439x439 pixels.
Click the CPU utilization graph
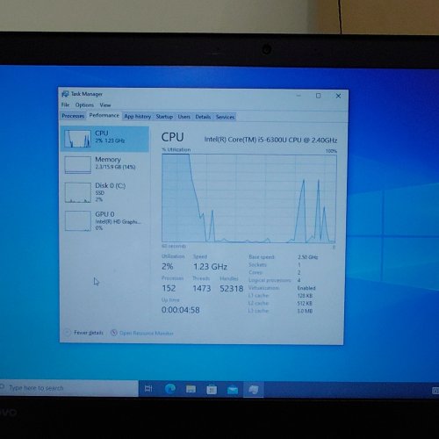click(249, 198)
